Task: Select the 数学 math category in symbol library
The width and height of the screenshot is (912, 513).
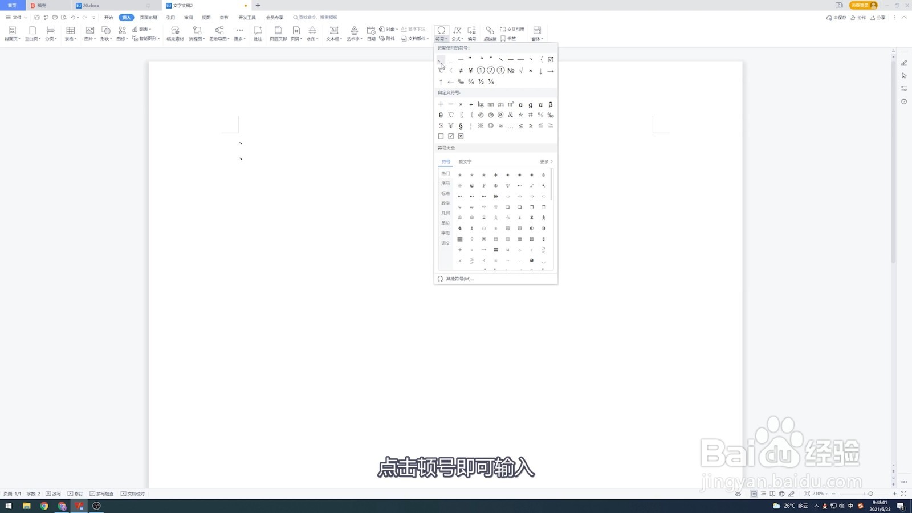Action: pyautogui.click(x=446, y=203)
